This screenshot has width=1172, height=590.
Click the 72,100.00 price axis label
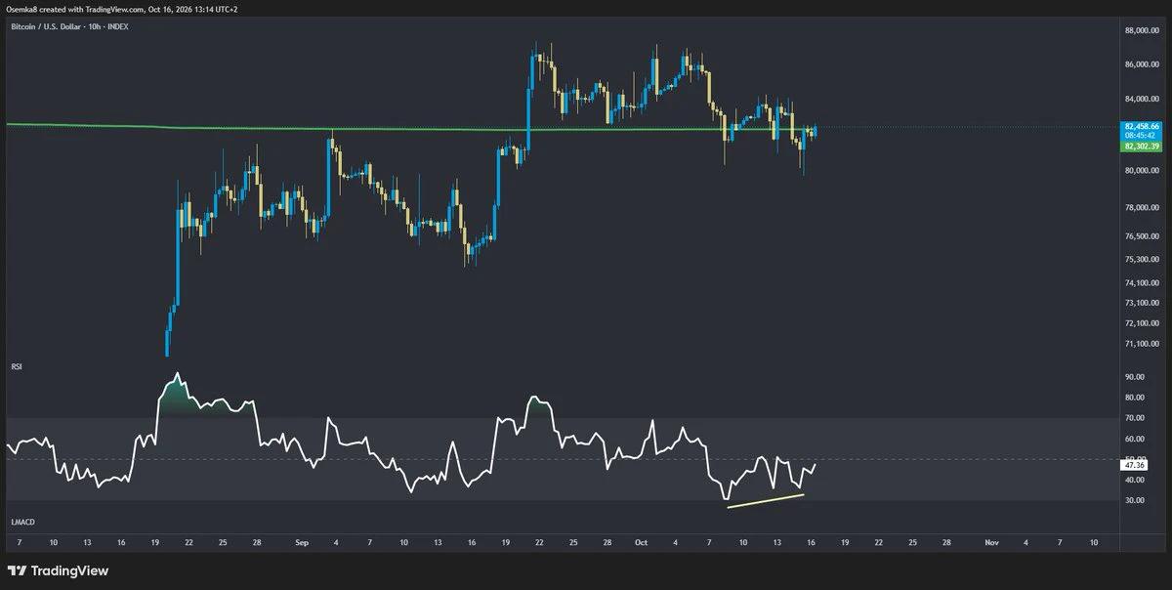click(1141, 323)
